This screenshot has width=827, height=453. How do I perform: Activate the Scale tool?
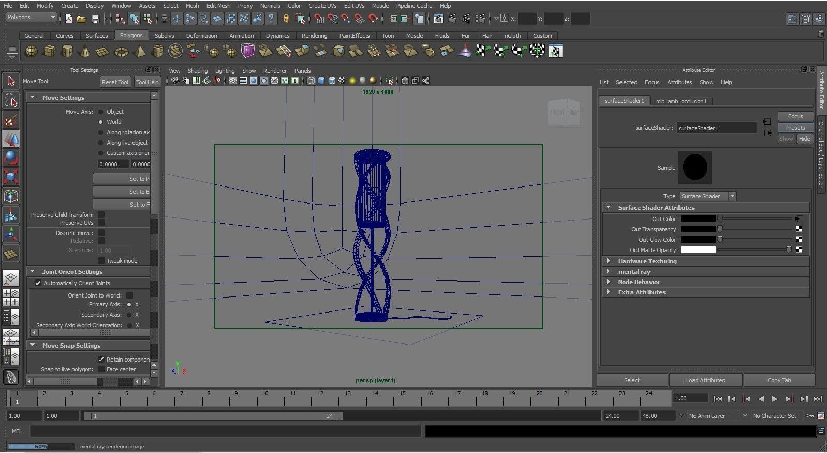(11, 177)
